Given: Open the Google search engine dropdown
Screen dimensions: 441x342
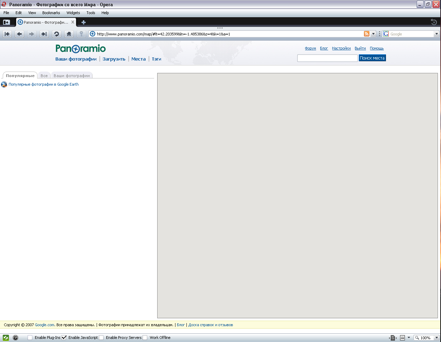Looking at the screenshot, I should [437, 34].
